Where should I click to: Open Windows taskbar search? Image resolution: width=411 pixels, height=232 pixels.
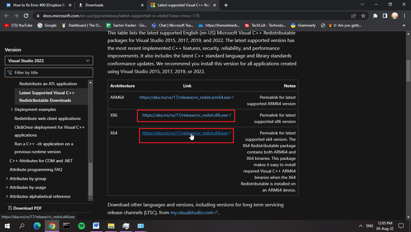22,226
